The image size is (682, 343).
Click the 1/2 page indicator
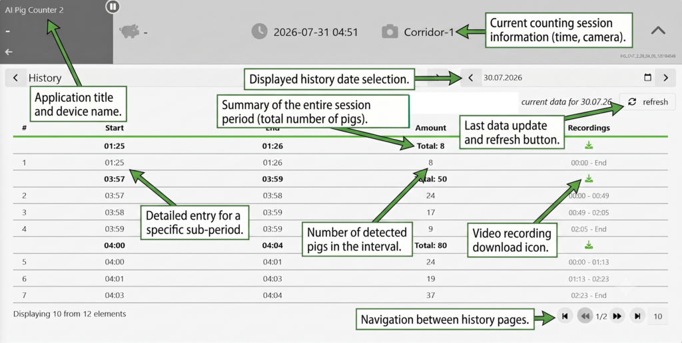[x=601, y=316]
